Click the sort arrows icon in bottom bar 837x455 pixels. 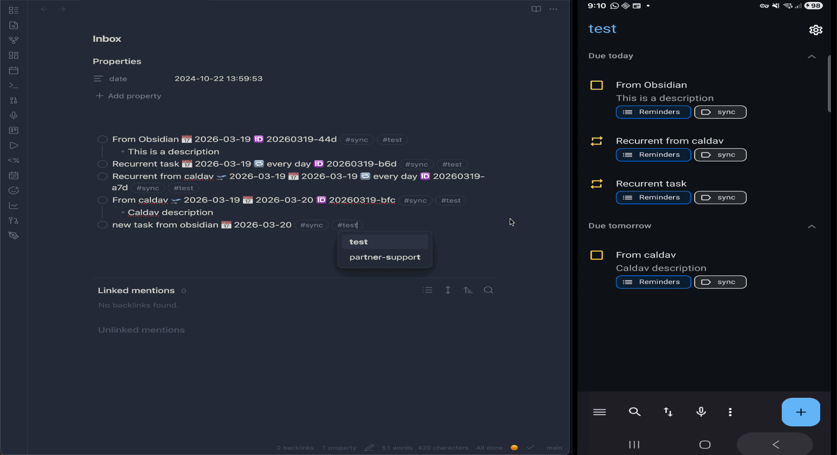[668, 412]
